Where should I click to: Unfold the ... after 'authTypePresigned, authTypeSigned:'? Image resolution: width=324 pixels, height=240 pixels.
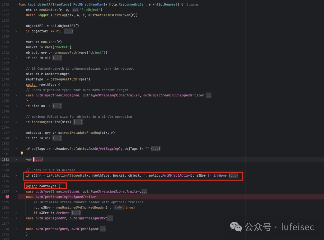click(103, 229)
